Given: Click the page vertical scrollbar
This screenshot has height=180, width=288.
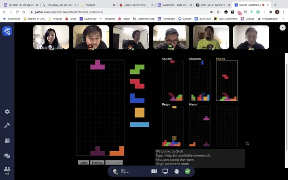Looking at the screenshot, I should click(287, 110).
